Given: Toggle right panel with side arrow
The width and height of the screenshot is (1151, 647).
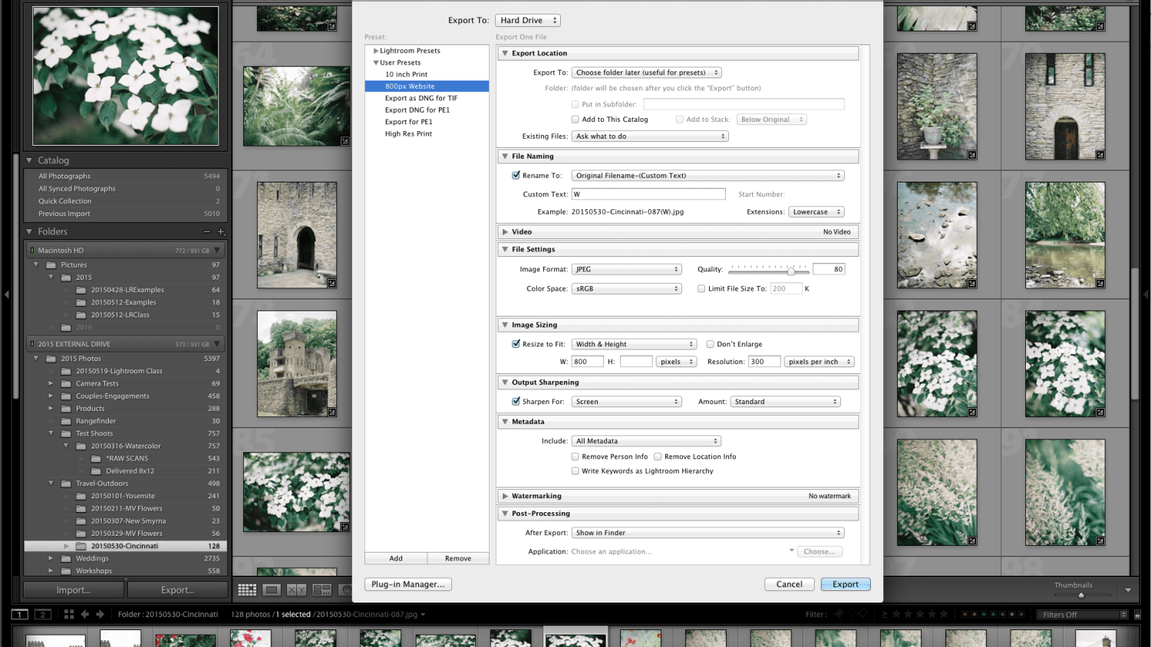Looking at the screenshot, I should coord(1146,294).
